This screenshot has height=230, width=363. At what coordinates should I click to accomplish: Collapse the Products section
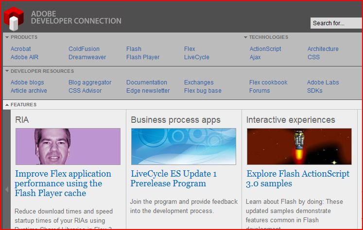[7, 37]
